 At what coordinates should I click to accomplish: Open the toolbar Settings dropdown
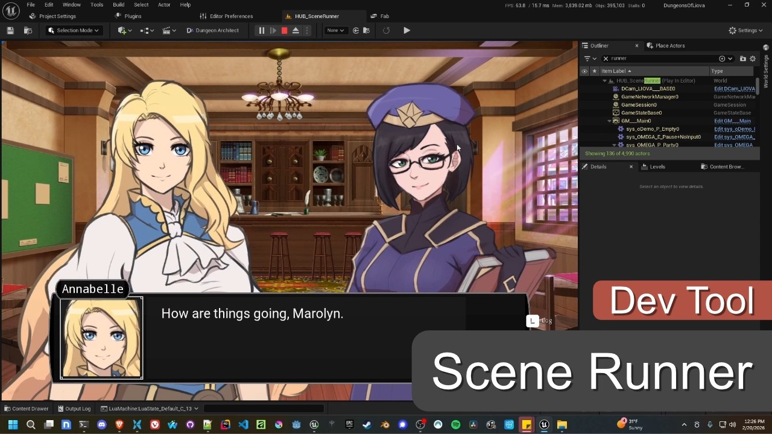tap(746, 30)
